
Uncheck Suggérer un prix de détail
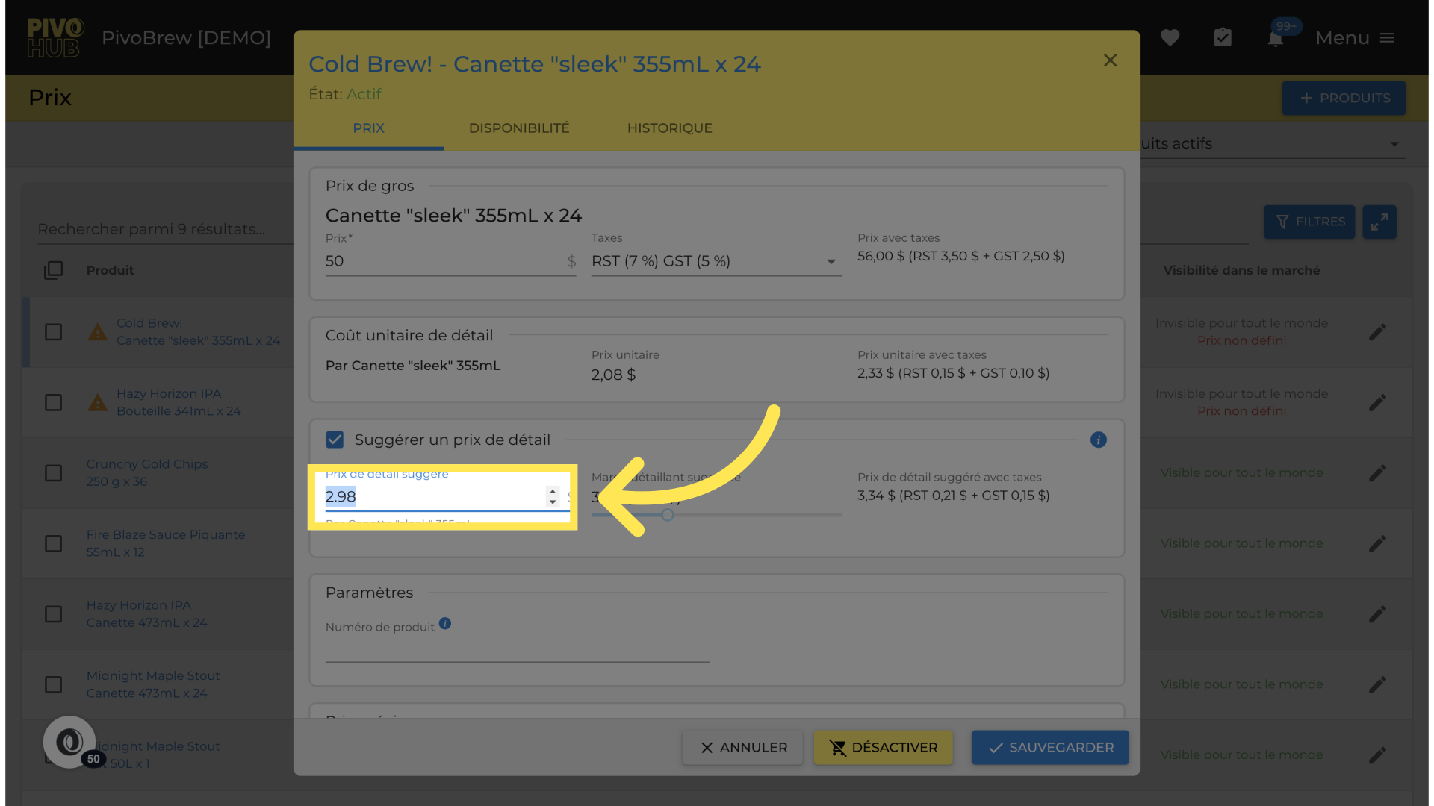335,440
